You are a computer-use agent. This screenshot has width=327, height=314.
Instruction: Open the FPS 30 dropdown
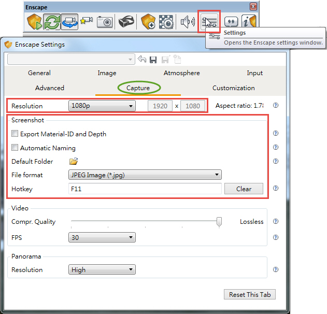click(102, 237)
